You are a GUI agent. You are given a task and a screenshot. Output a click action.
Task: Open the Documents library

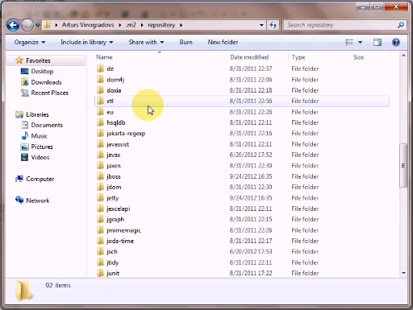coord(47,125)
